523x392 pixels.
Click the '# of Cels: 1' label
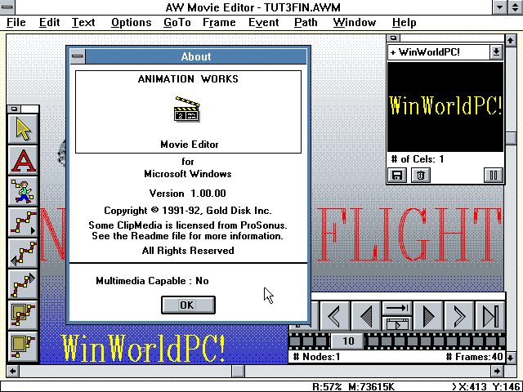418,159
